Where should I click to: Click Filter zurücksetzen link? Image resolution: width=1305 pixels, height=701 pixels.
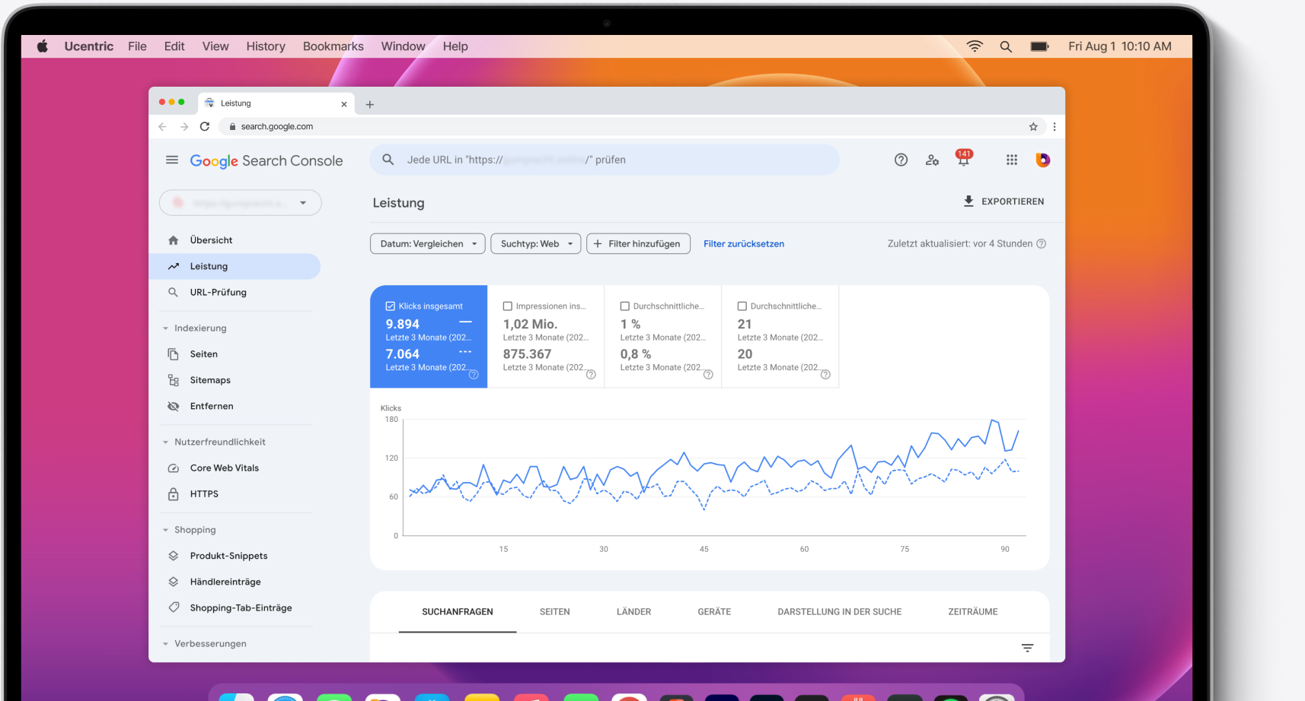click(744, 244)
